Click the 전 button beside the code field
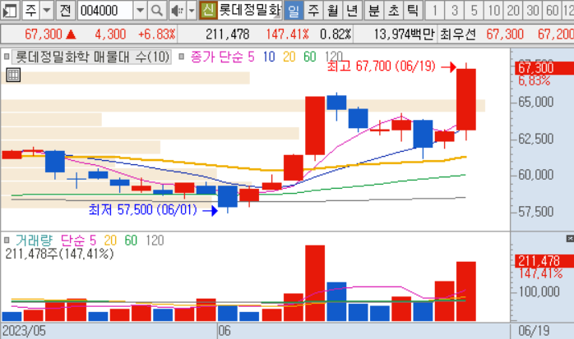 [66, 10]
